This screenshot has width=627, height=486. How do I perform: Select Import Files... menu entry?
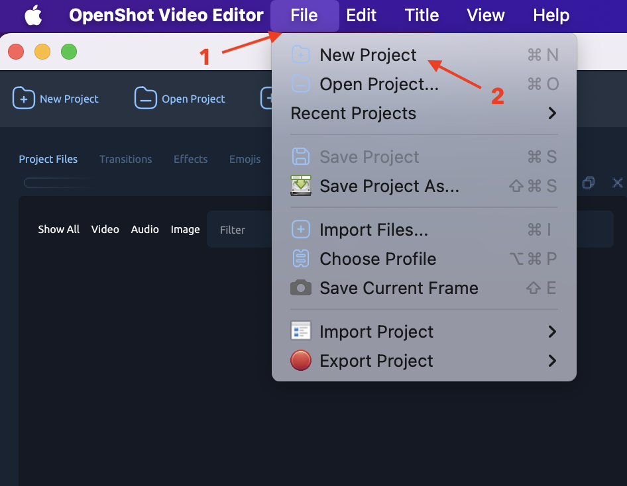click(424, 230)
